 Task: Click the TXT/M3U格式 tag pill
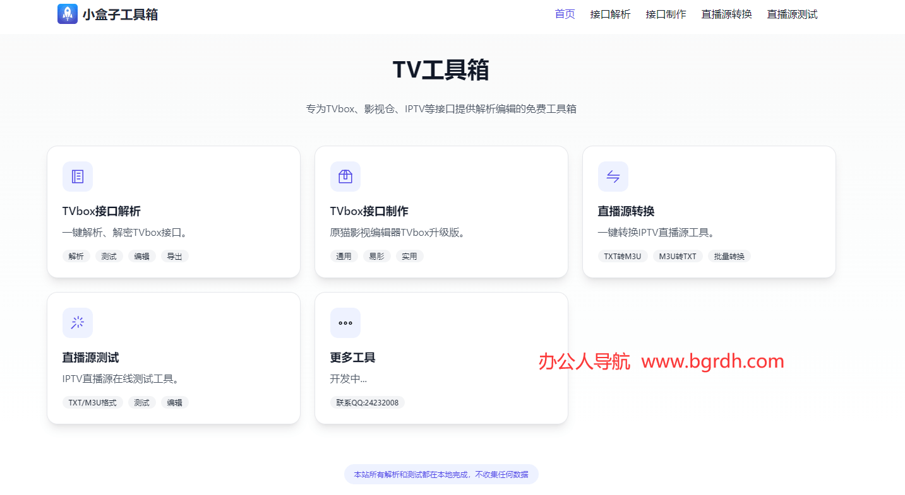pyautogui.click(x=92, y=402)
